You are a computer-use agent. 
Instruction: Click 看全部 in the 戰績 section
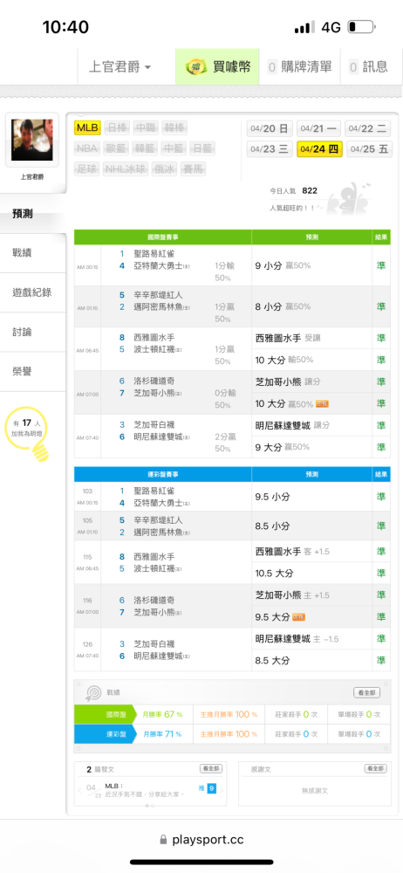click(367, 692)
